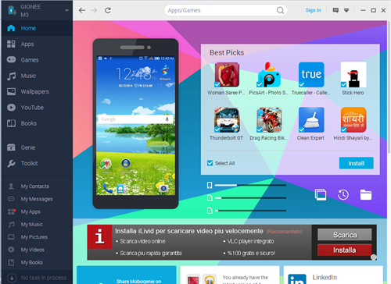Uncheck the Select All checkbox
The image size is (391, 284).
point(210,163)
